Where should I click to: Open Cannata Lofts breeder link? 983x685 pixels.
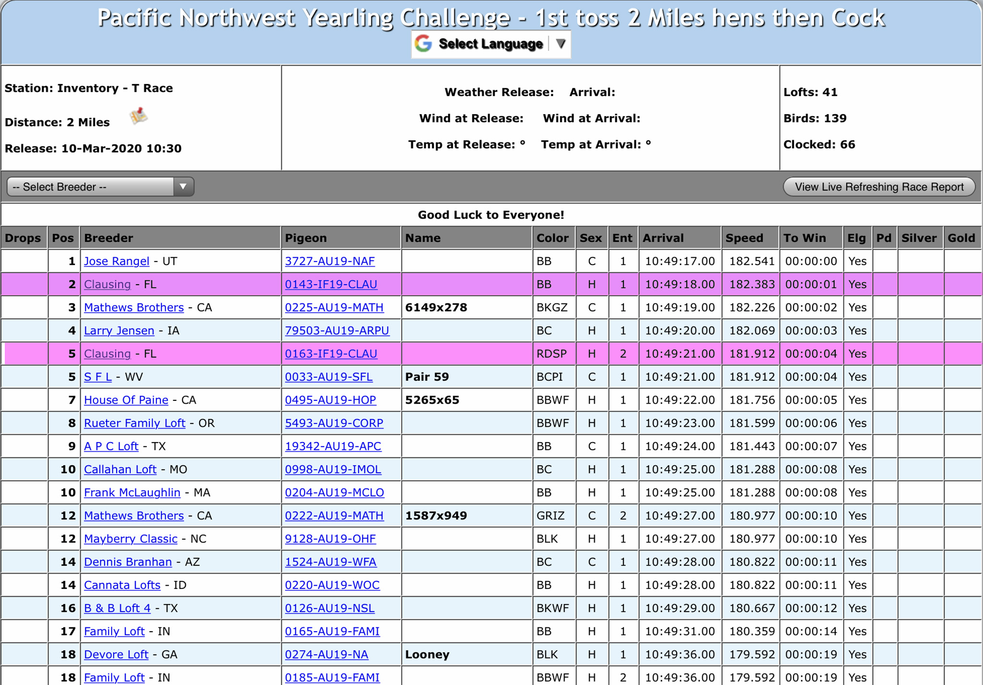(x=122, y=585)
